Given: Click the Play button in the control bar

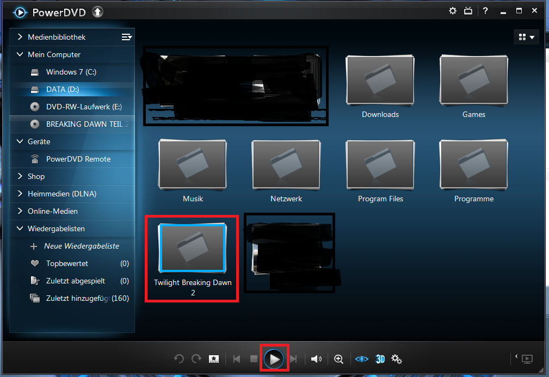Looking at the screenshot, I should point(275,359).
